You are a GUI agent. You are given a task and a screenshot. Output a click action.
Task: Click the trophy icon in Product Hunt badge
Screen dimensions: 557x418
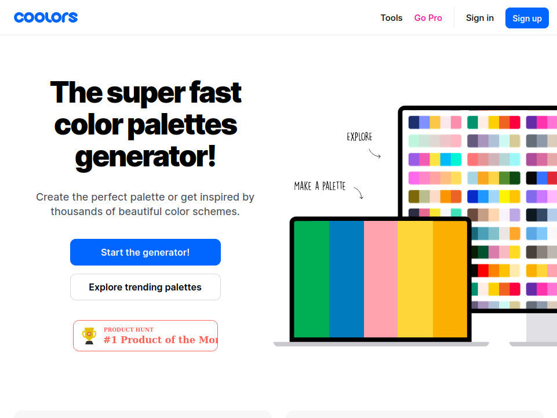[x=89, y=336]
